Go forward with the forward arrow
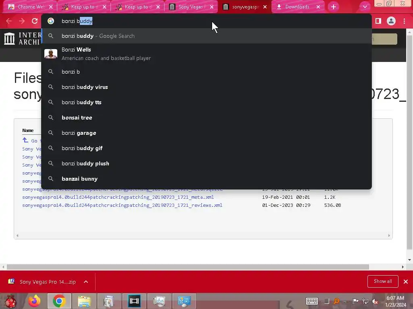The image size is (413, 309). click(22, 21)
